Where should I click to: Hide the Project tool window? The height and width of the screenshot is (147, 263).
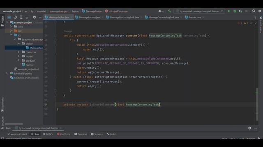click(x=40, y=17)
